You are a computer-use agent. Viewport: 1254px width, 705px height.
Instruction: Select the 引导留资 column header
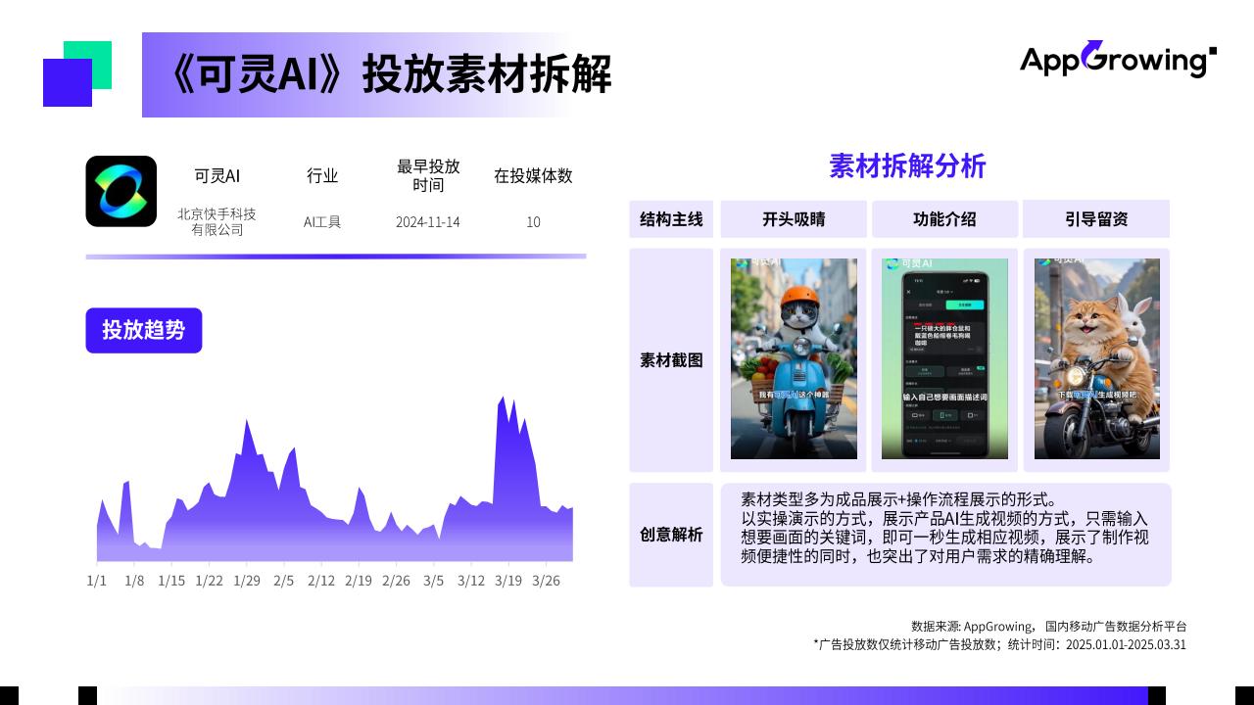(x=1096, y=219)
